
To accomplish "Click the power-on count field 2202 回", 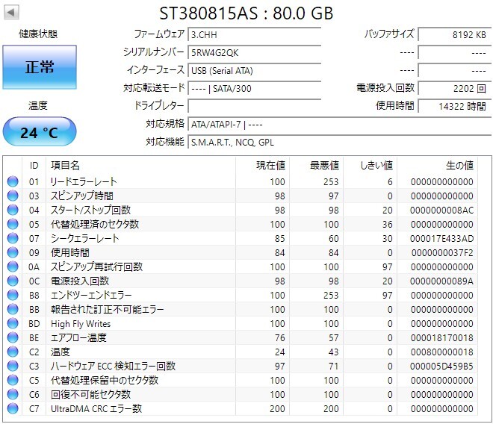I will 455,88.
